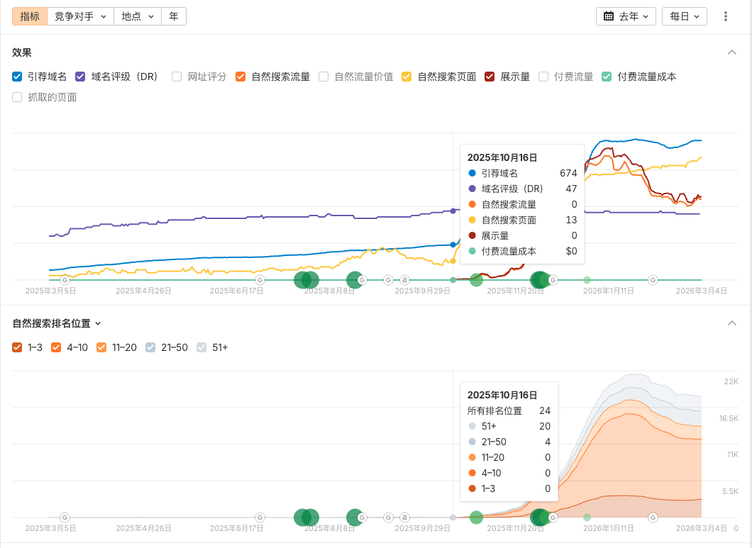
Task: Toggle the 自然搜索页面 checkbox
Action: tap(407, 77)
